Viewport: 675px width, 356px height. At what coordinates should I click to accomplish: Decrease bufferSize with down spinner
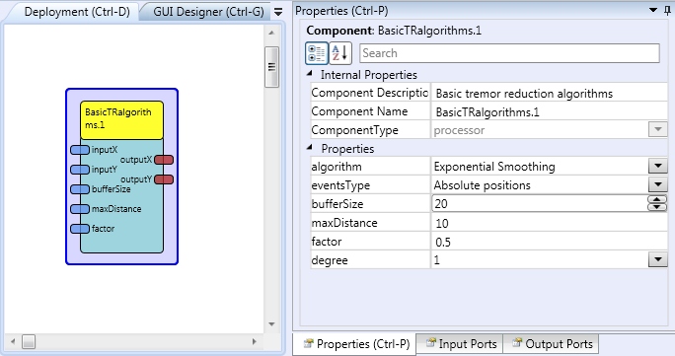pyautogui.click(x=657, y=207)
